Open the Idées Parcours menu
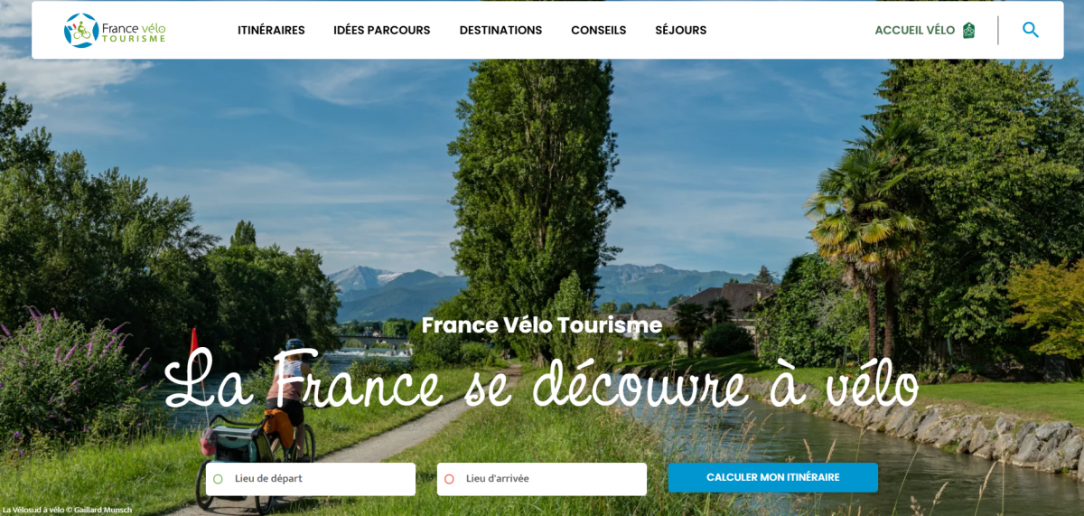This screenshot has height=516, width=1084. click(x=382, y=30)
